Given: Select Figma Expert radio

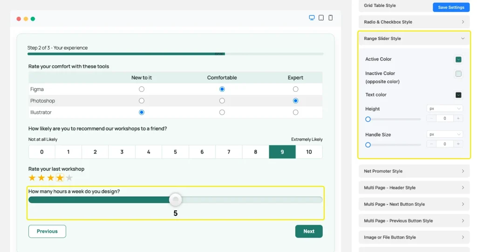Looking at the screenshot, I should point(295,89).
